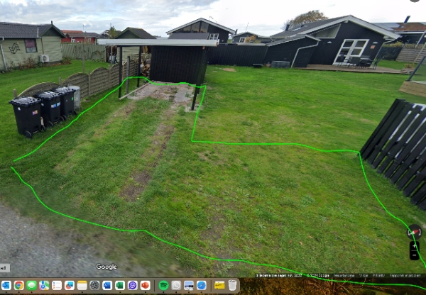426x295 pixels.
Task: Open Microsoft Excel from the dock
Action: coord(119,285)
